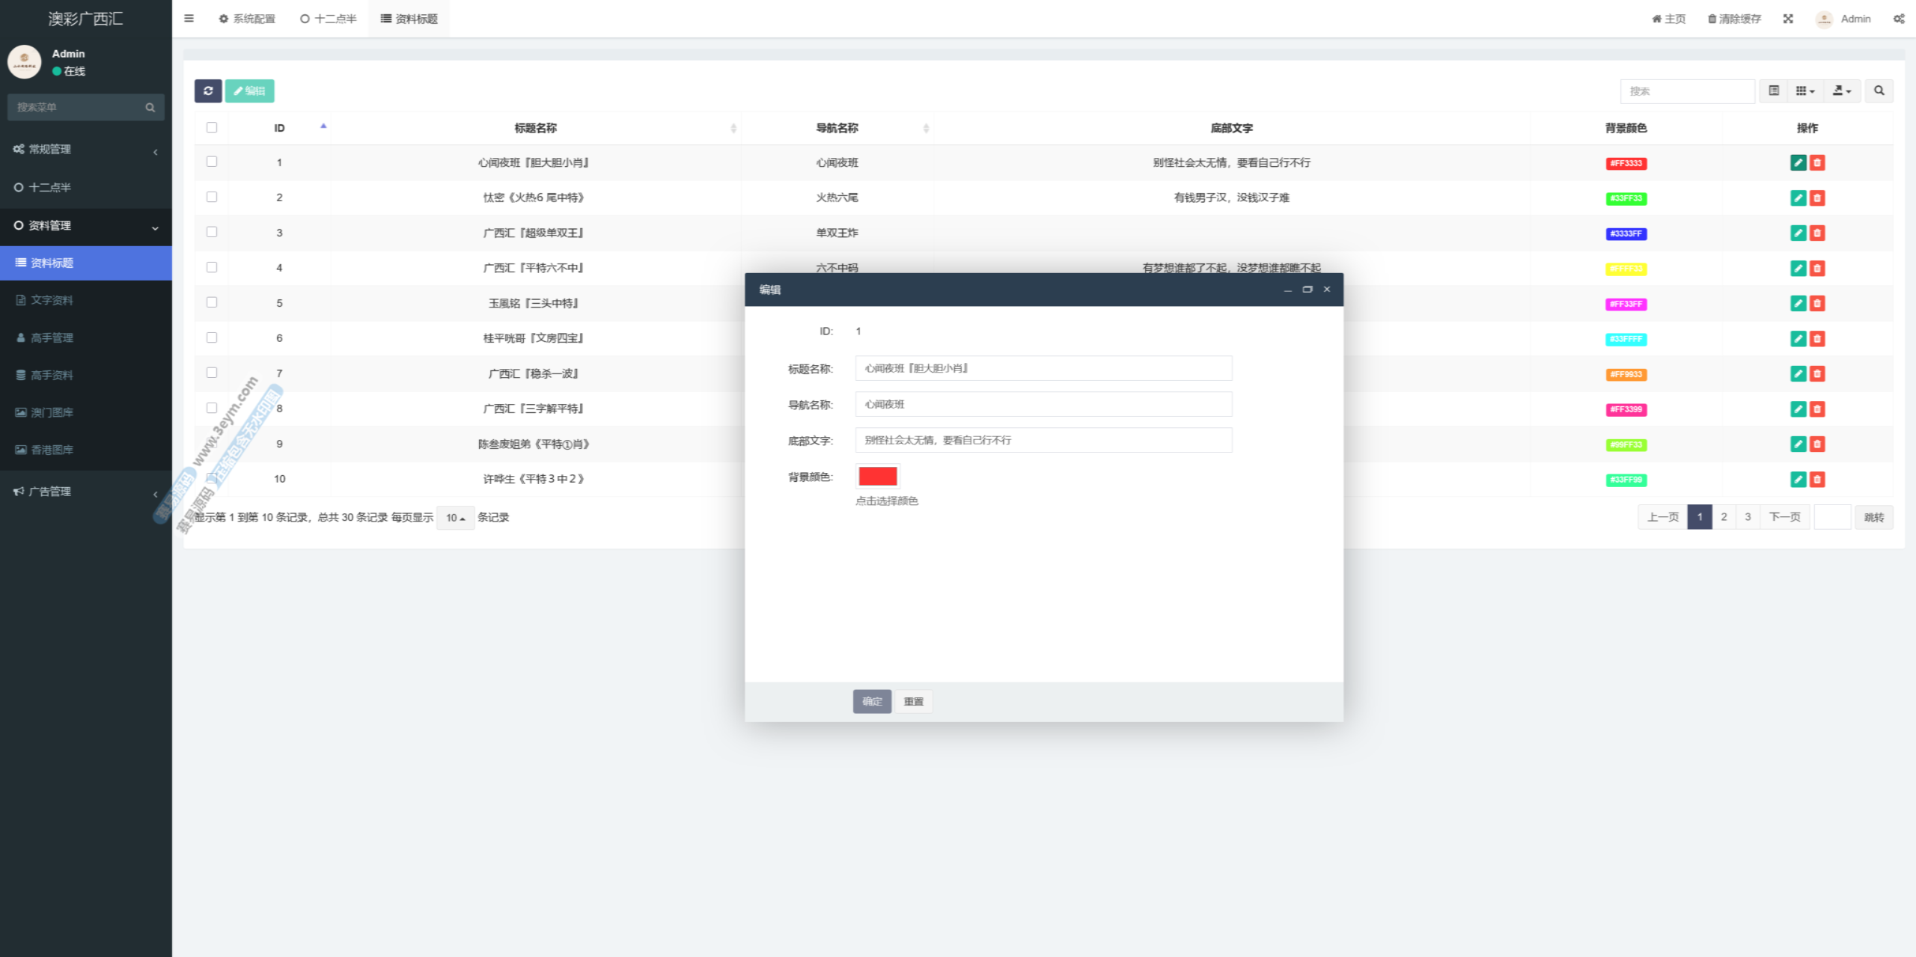Open the columns visibility dropdown
The height and width of the screenshot is (957, 1916).
tap(1805, 91)
